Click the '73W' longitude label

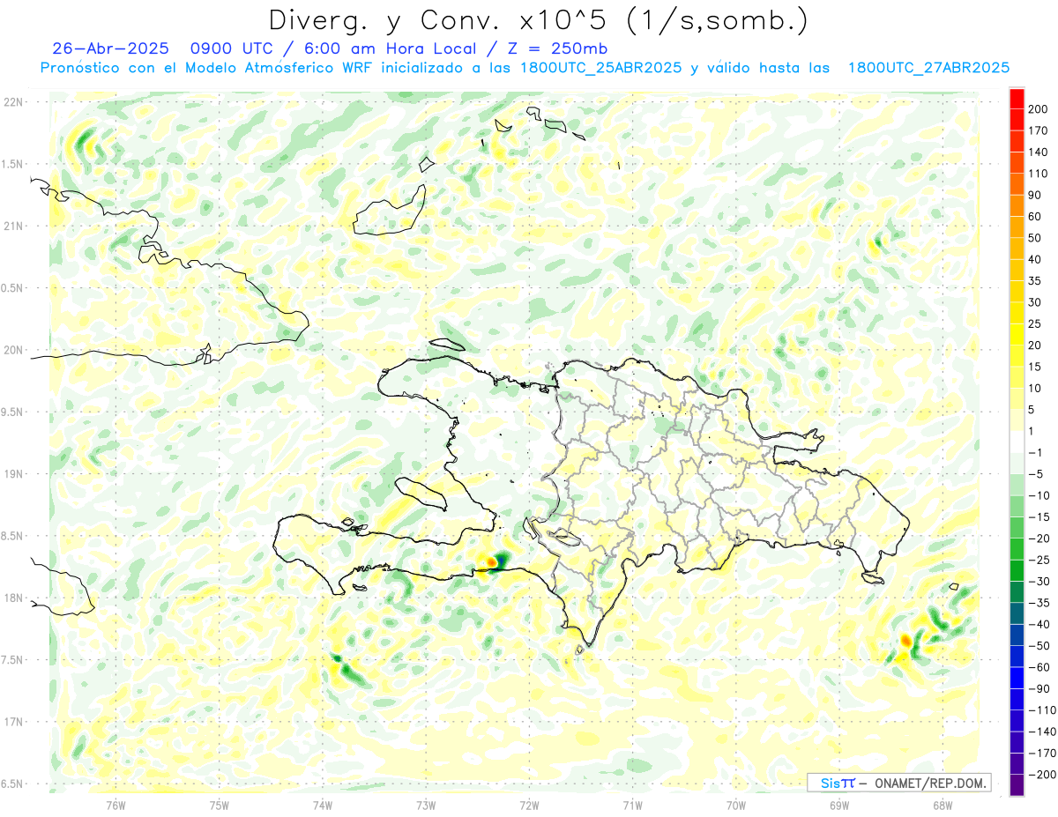pos(426,805)
